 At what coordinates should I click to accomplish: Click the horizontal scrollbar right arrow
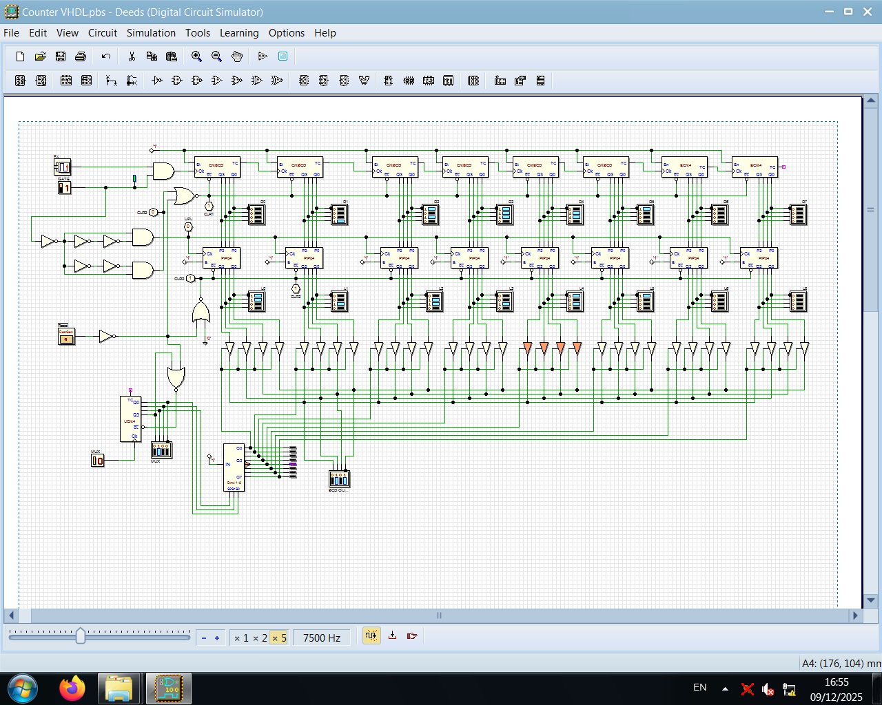tap(855, 615)
